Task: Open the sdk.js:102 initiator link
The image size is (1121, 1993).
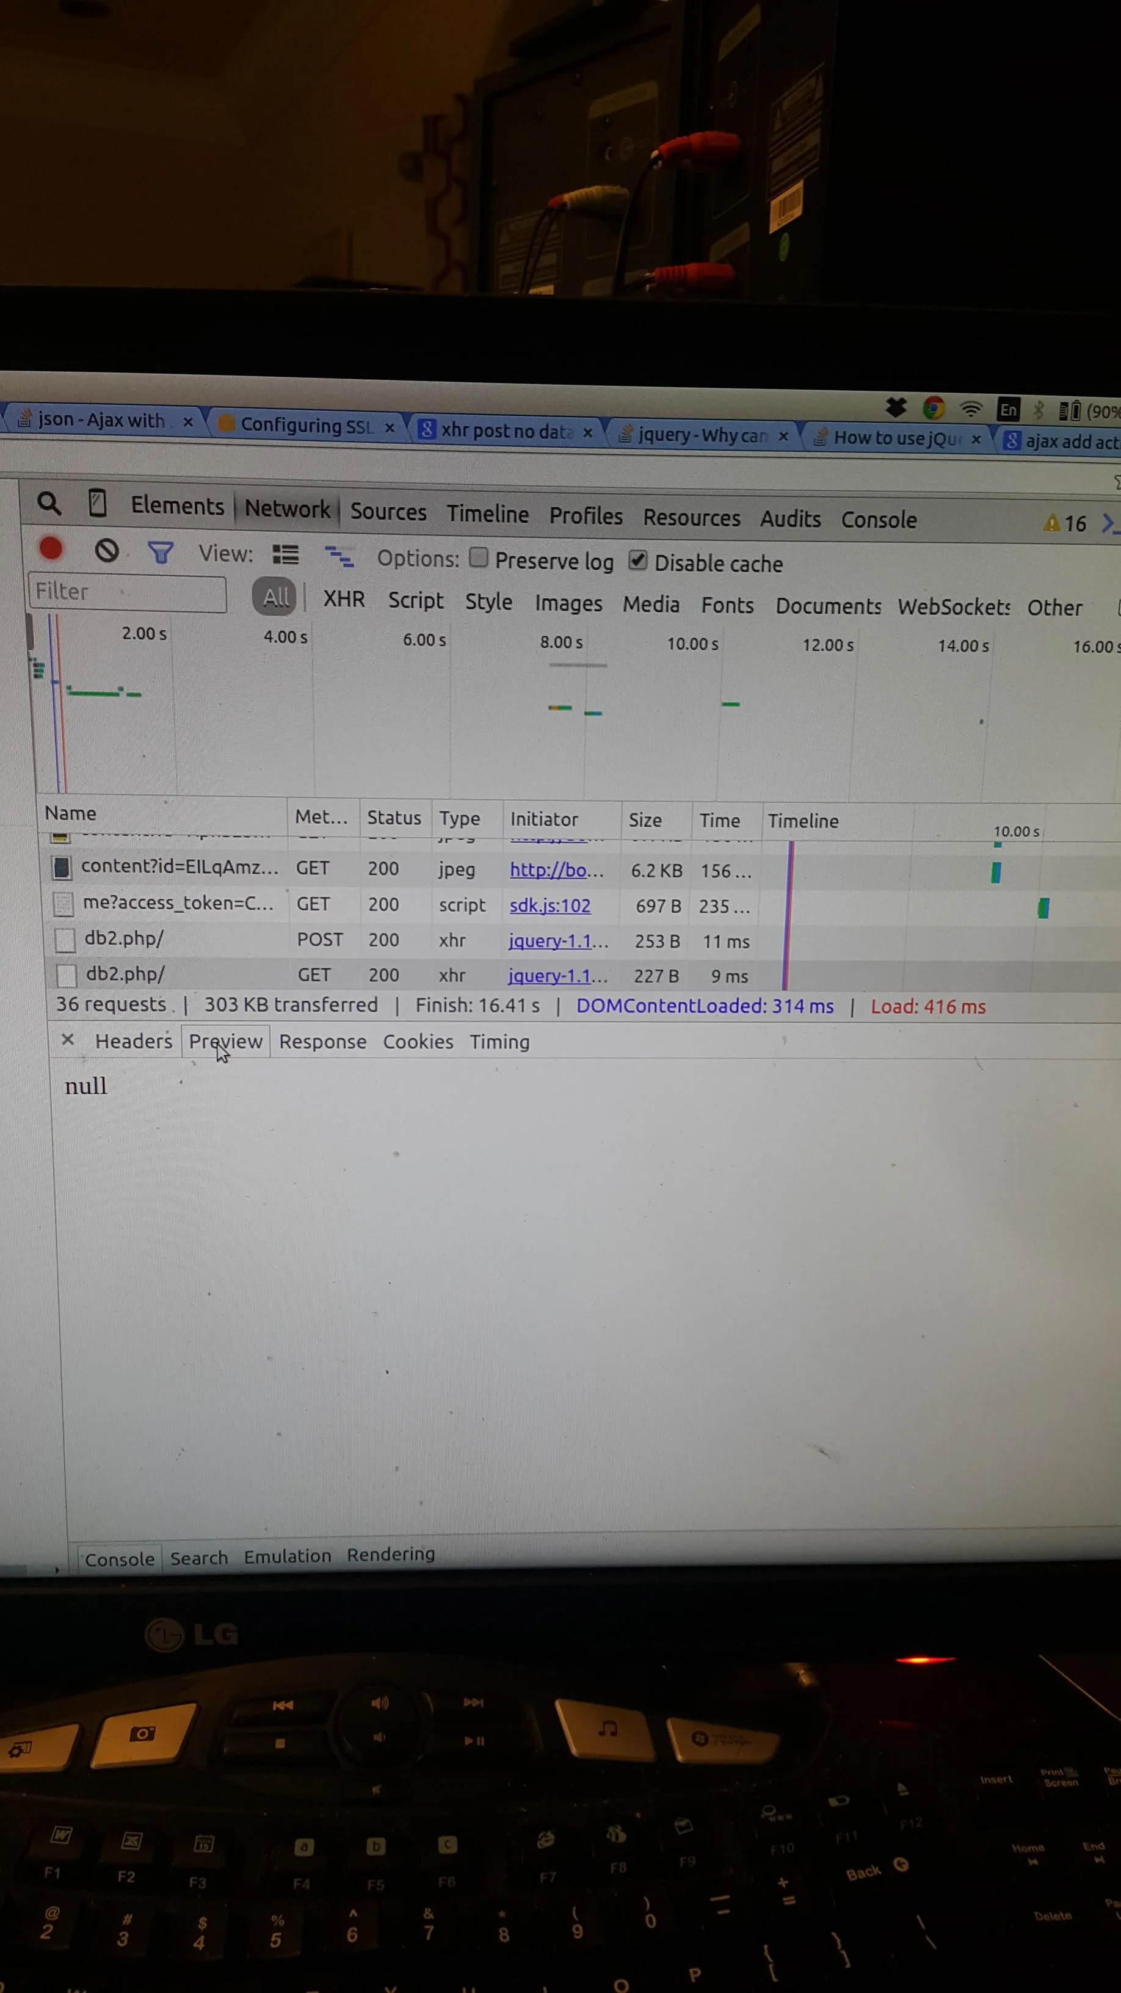Action: tap(550, 905)
